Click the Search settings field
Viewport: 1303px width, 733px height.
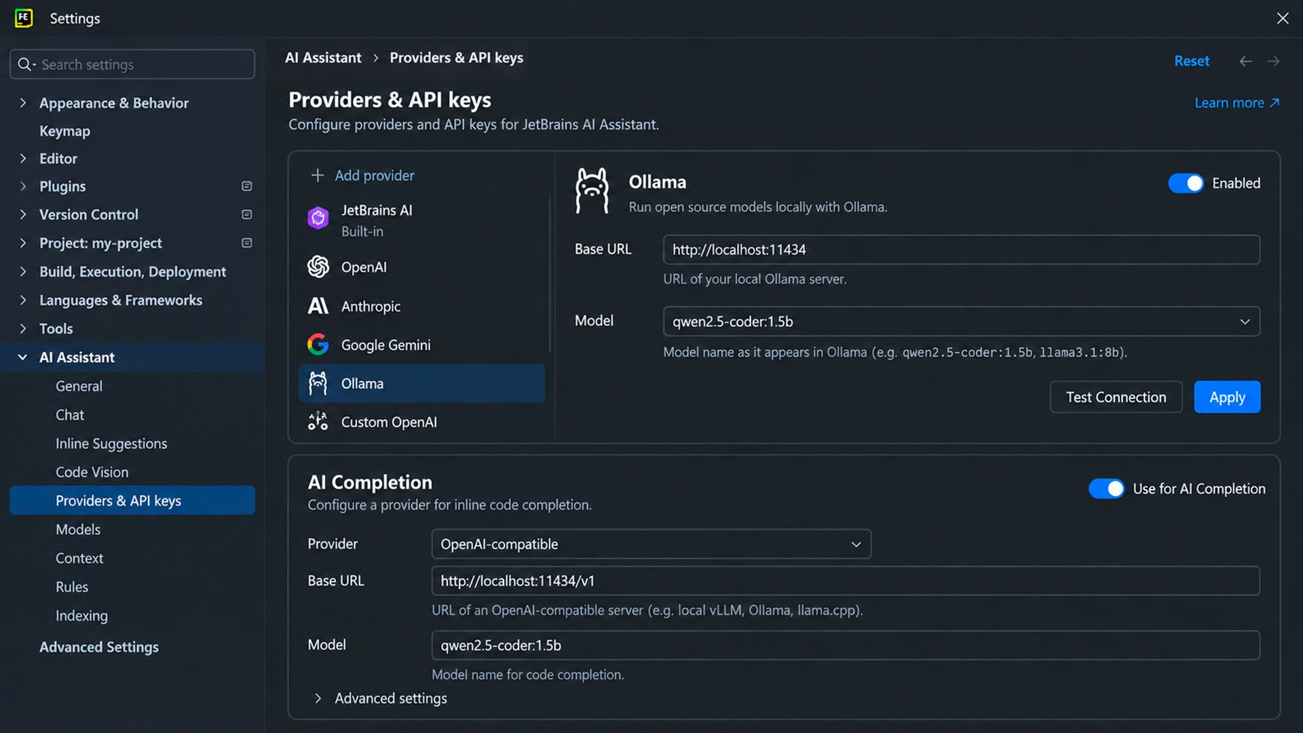tap(132, 64)
